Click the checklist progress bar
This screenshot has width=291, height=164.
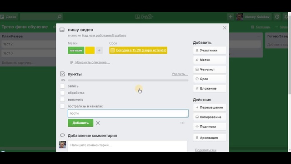coord(128,80)
